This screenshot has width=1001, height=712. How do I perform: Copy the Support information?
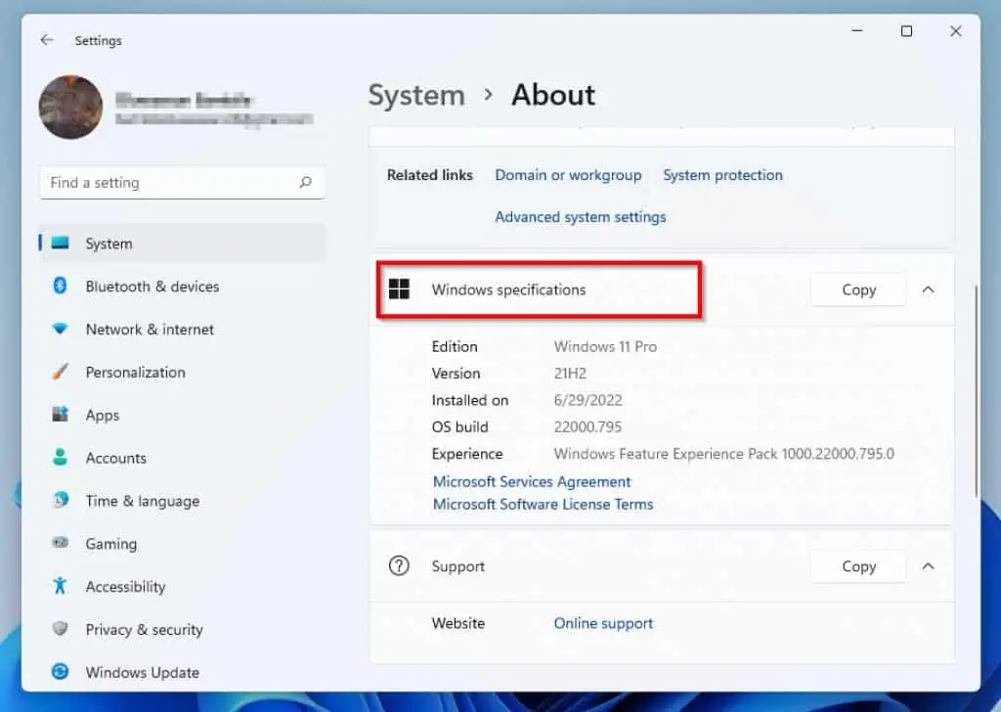pos(858,566)
